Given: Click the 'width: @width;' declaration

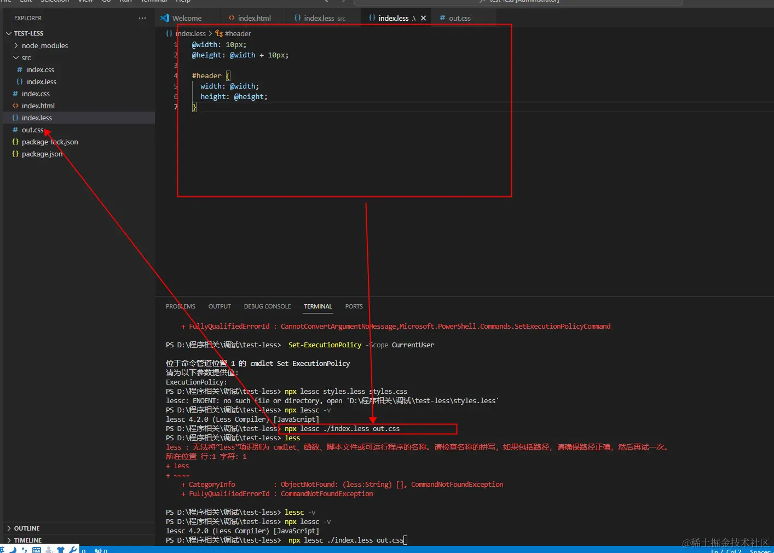Looking at the screenshot, I should 229,86.
